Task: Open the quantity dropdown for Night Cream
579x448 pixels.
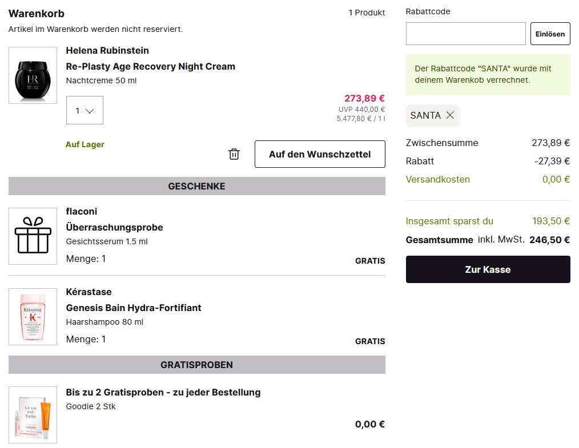Action: click(x=85, y=111)
